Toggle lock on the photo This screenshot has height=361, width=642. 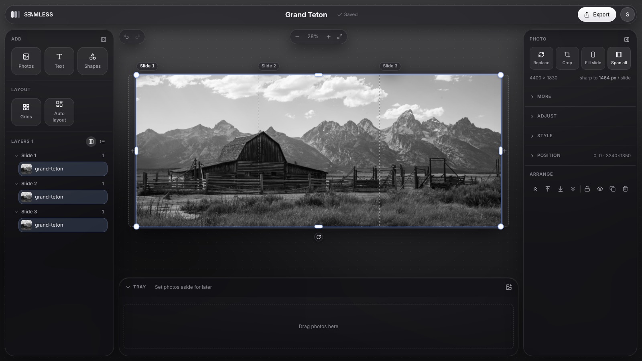point(587,189)
